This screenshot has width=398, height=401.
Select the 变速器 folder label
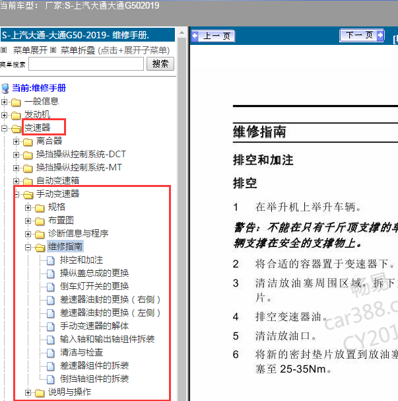click(x=38, y=128)
